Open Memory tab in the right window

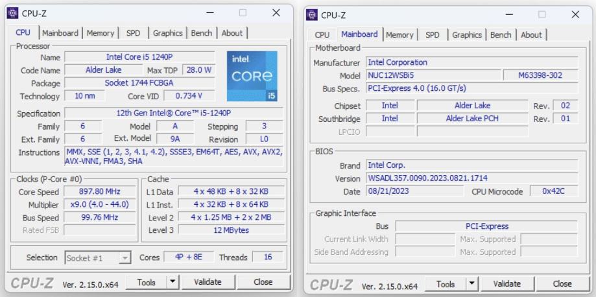pyautogui.click(x=399, y=34)
